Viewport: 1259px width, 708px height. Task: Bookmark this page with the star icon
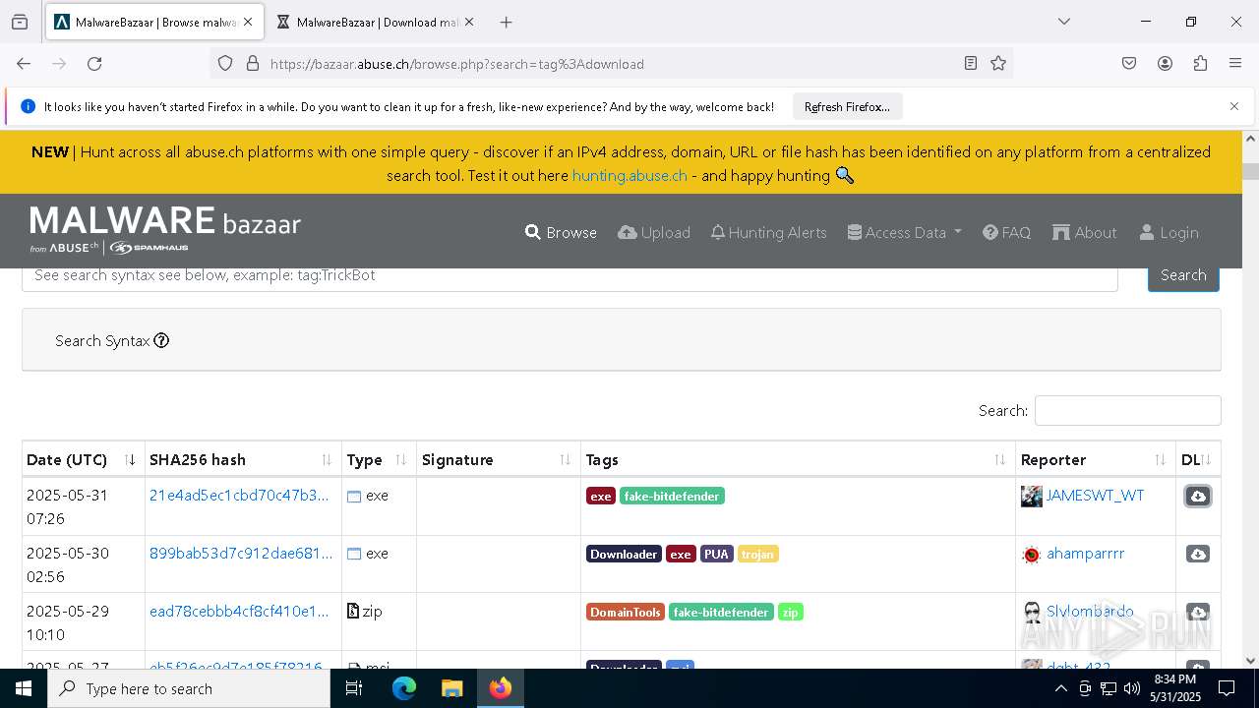[x=998, y=63]
